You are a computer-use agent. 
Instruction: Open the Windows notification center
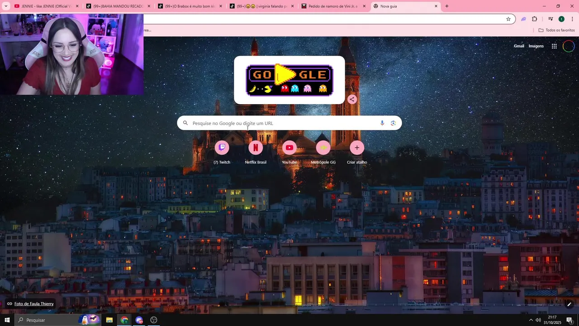pyautogui.click(x=570, y=320)
